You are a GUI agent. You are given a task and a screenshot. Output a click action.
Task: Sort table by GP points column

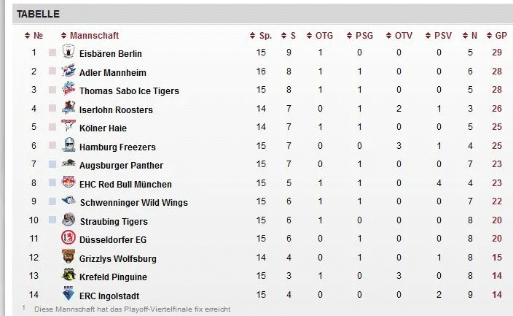click(x=501, y=36)
